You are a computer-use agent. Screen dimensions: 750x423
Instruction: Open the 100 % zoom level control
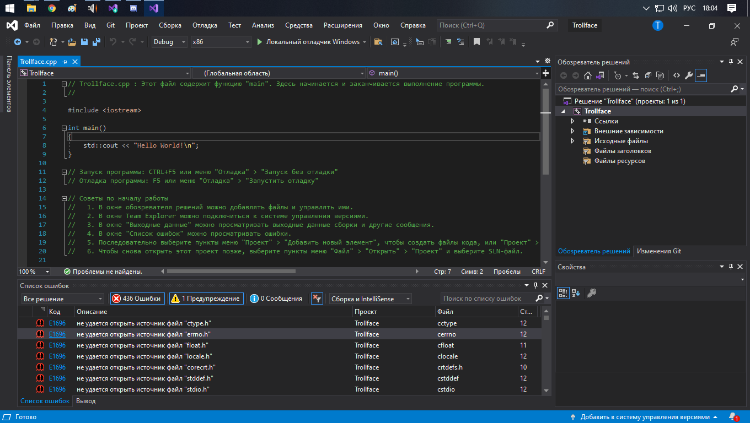point(34,272)
